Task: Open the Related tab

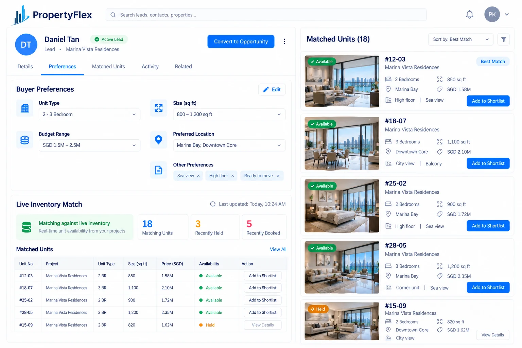Action: [184, 67]
